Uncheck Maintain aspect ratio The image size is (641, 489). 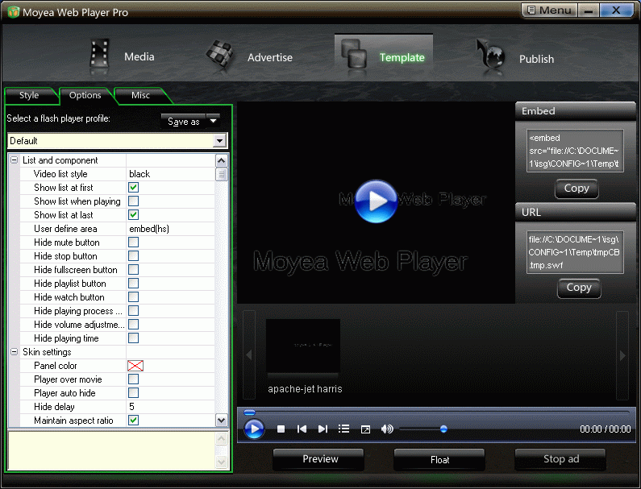point(133,421)
